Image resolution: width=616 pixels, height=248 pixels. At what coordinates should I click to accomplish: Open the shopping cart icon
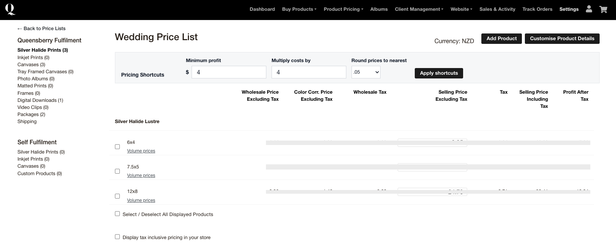point(603,9)
